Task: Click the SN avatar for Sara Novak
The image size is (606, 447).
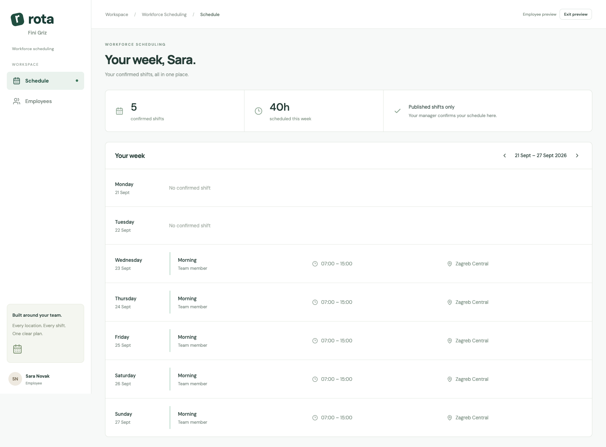Action: (x=15, y=379)
